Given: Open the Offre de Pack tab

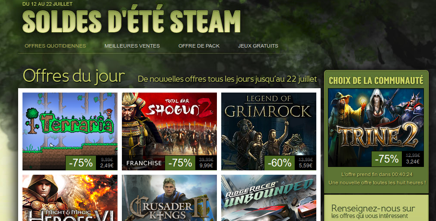Looking at the screenshot, I should [199, 46].
